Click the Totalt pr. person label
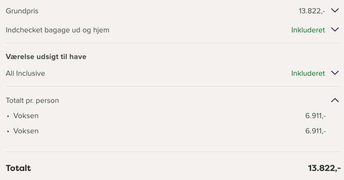This screenshot has width=344, height=180. (x=32, y=100)
